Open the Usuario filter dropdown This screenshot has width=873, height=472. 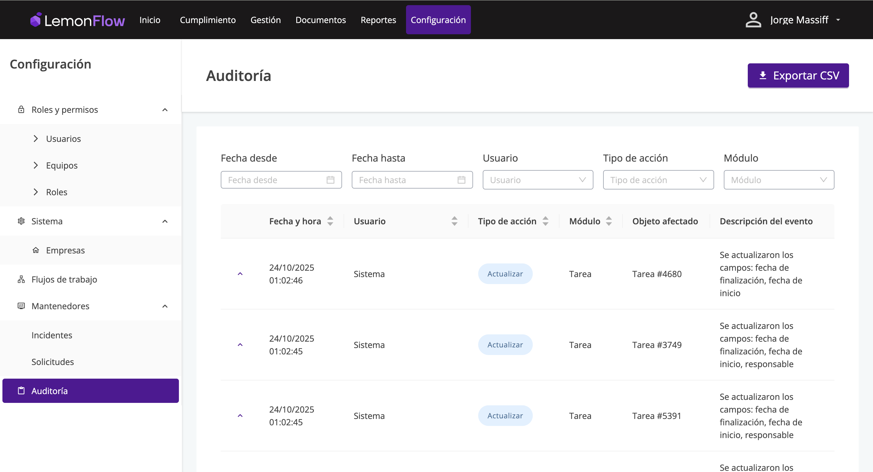(x=538, y=180)
